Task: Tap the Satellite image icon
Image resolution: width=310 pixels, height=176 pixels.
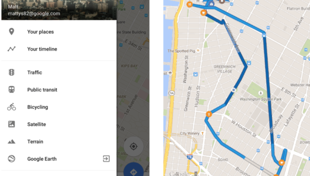Action: coord(11,124)
